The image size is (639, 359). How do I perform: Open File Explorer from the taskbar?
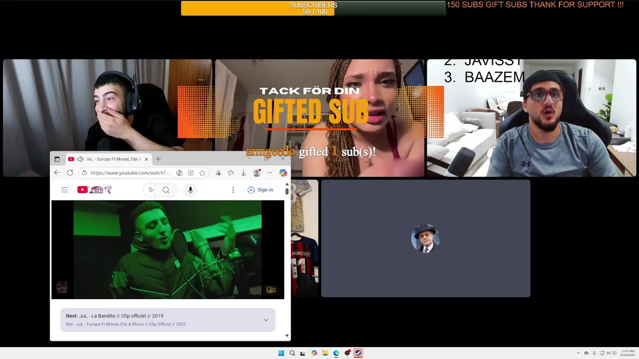(325, 353)
